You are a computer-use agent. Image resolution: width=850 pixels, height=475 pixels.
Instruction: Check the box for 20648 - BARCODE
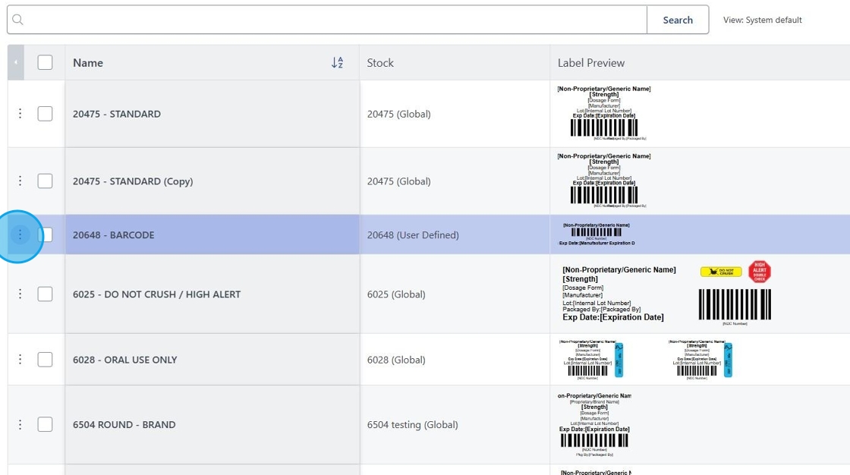[45, 234]
